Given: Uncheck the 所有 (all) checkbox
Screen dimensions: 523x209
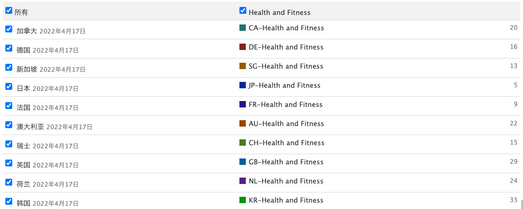Looking at the screenshot, I should pos(9,10).
